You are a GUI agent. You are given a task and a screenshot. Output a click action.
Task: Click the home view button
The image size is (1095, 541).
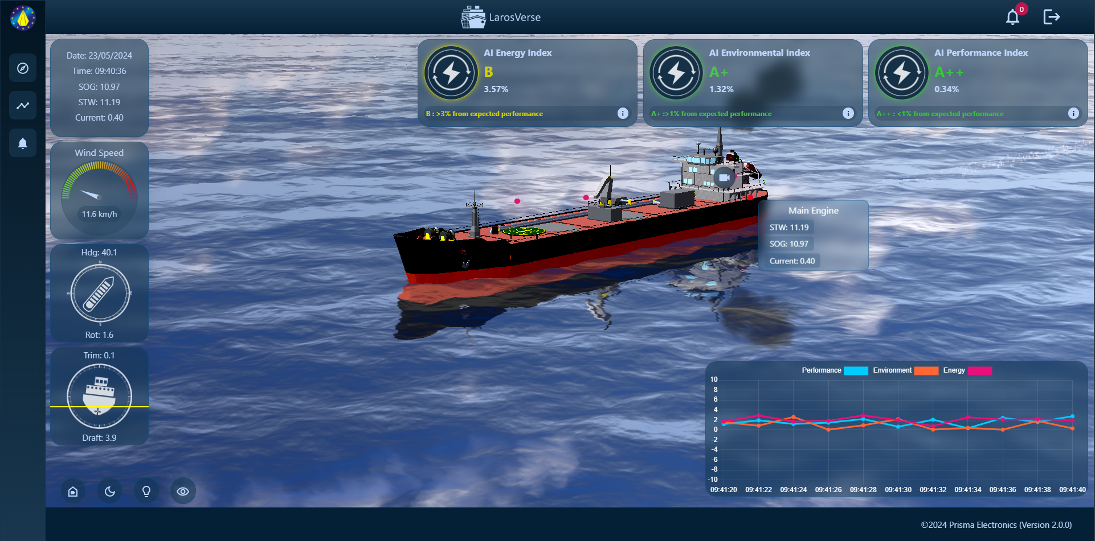[x=73, y=492]
